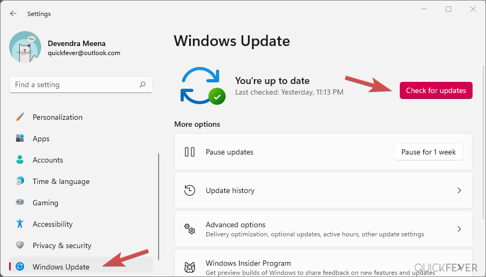The image size is (486, 277).
Task: Click the Pause updates label
Action: click(x=229, y=152)
